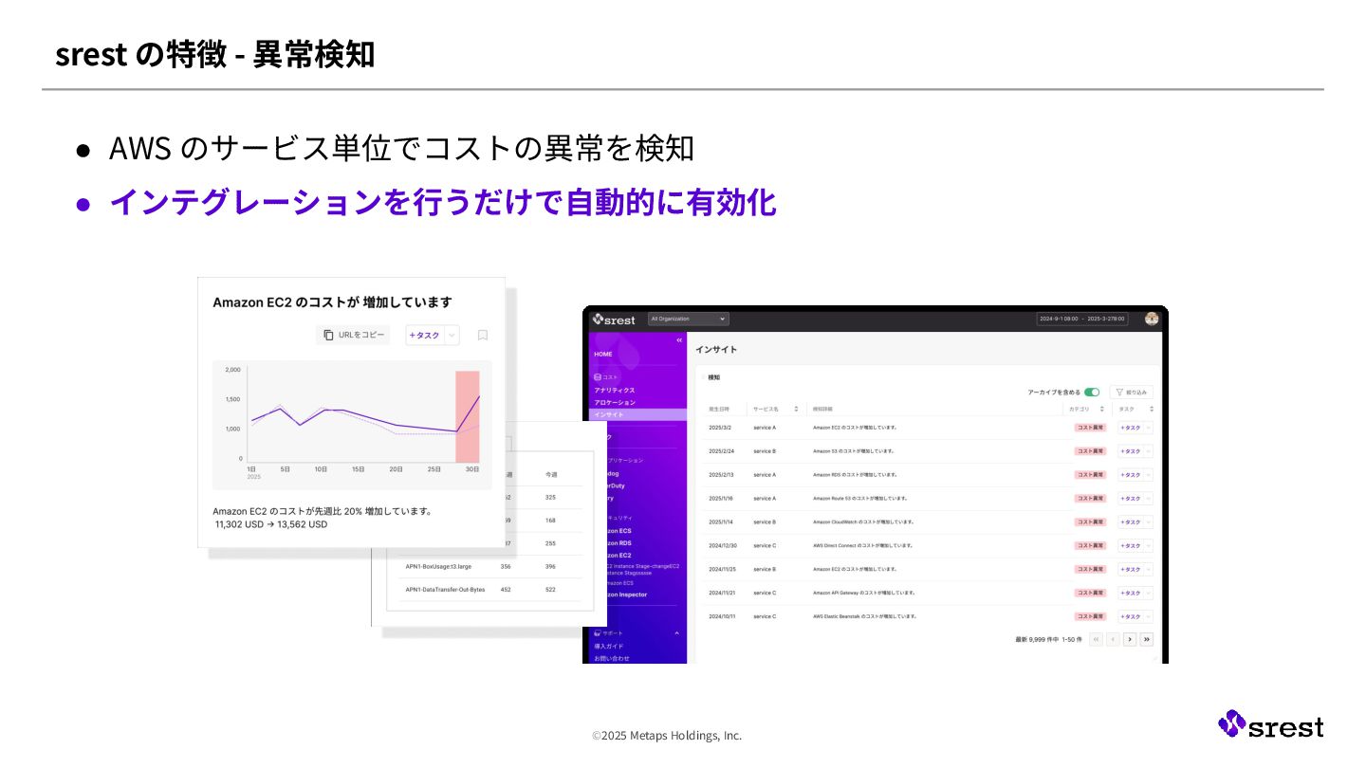The image size is (1366, 768).
Task: Expand task dropdown on 2024/10/11 row
Action: point(1149,616)
